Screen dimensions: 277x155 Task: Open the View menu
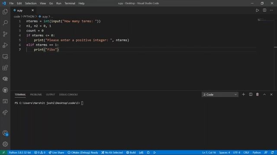[x=43, y=3]
